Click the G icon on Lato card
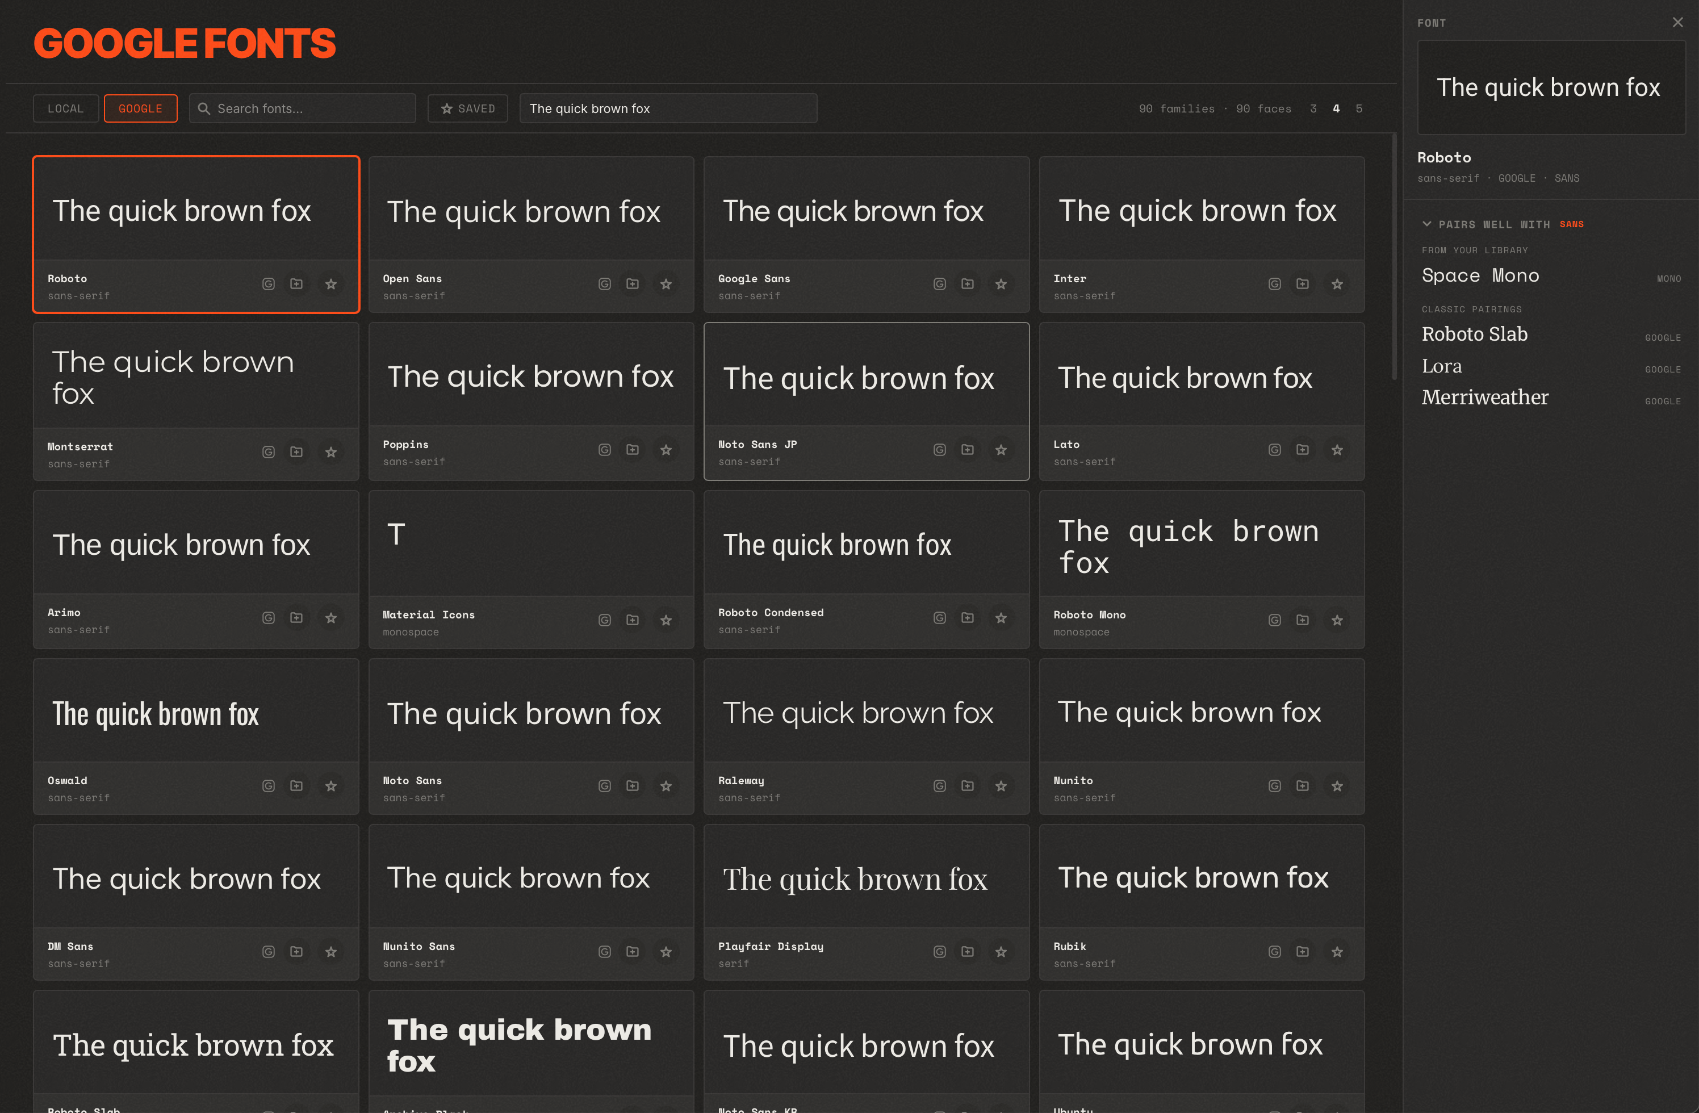The height and width of the screenshot is (1113, 1699). tap(1275, 450)
